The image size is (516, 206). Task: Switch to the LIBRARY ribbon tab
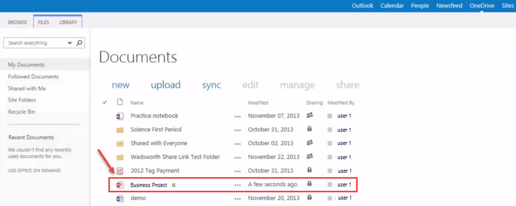click(68, 23)
